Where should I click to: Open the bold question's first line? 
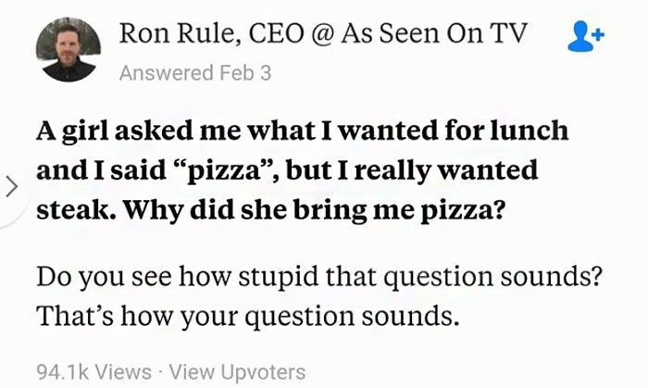(x=302, y=130)
